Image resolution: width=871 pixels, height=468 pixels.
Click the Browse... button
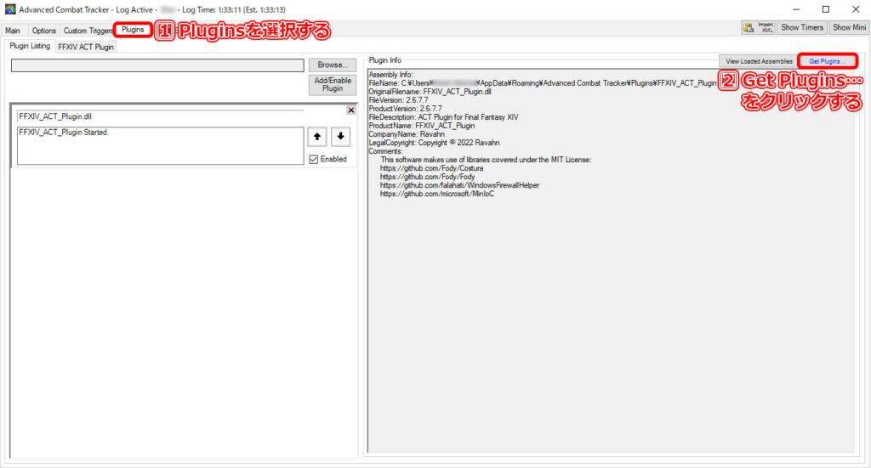pyautogui.click(x=333, y=65)
